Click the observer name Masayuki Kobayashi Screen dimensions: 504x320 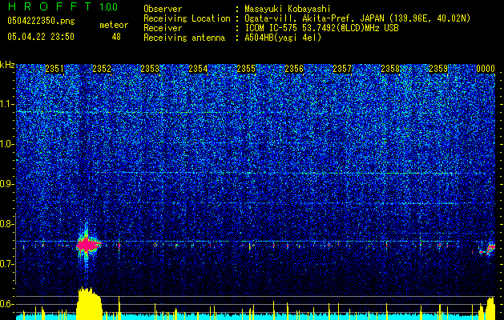(x=288, y=9)
